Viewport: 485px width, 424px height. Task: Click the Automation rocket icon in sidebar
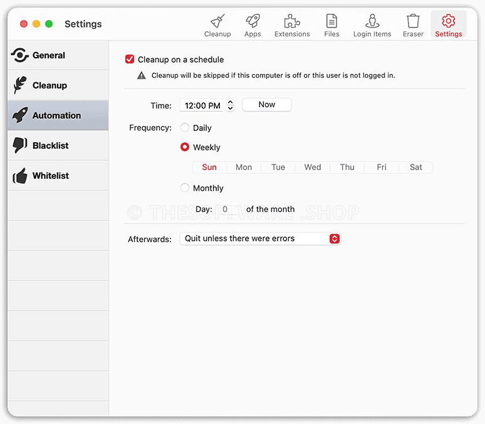click(20, 115)
